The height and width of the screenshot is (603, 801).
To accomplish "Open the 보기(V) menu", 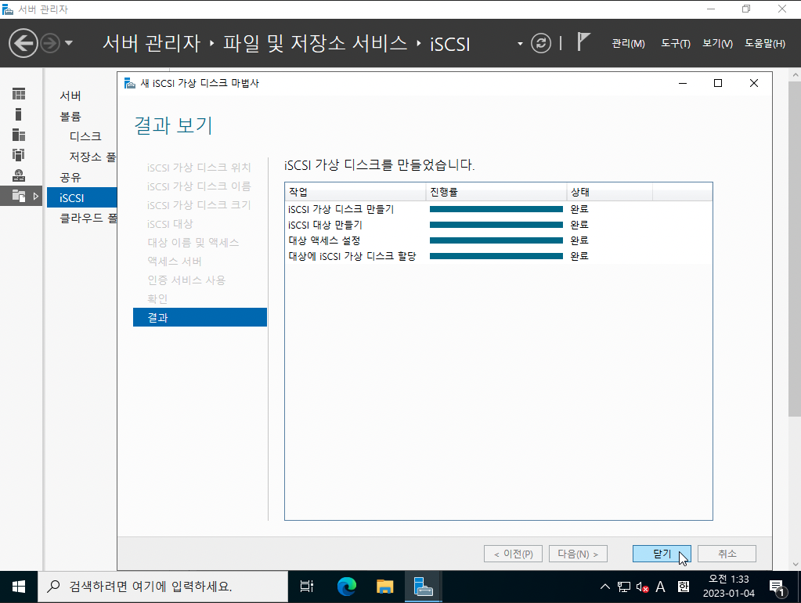I will point(717,43).
